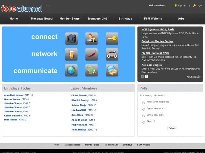Open Anirudh Singh's profile
205x153 pixels.
79,120
